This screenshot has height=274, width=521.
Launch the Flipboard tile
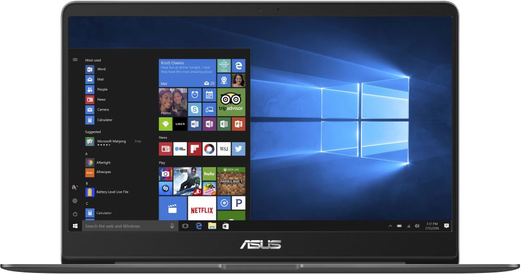195,149
